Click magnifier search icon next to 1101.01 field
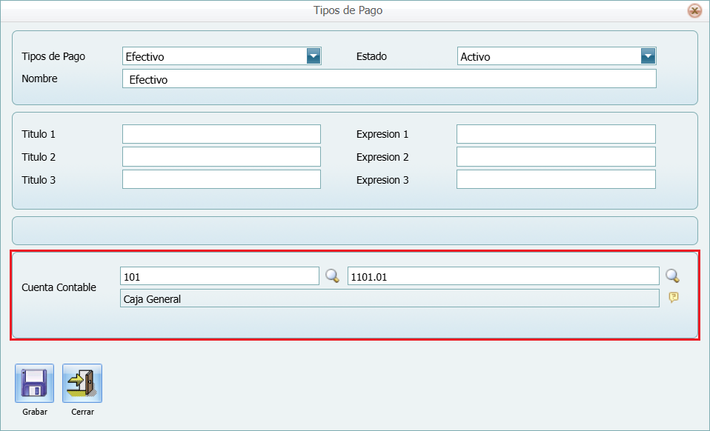This screenshot has width=710, height=431. point(672,276)
